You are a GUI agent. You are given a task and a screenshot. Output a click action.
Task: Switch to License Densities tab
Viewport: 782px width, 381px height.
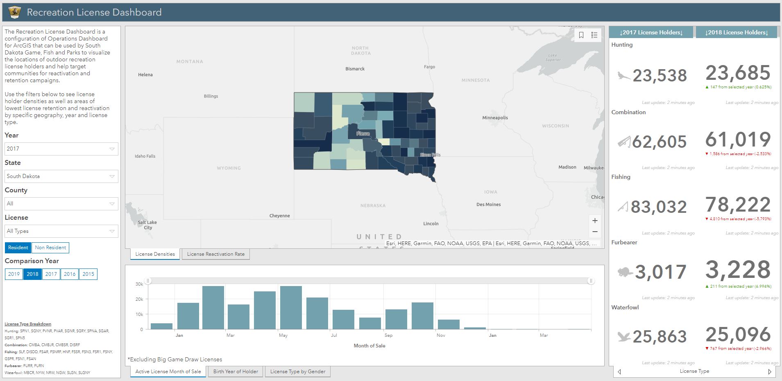coord(155,254)
